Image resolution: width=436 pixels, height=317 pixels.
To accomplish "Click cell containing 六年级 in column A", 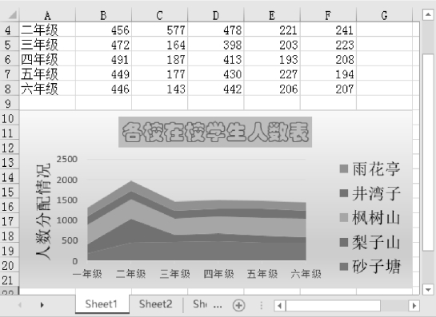I will 47,89.
